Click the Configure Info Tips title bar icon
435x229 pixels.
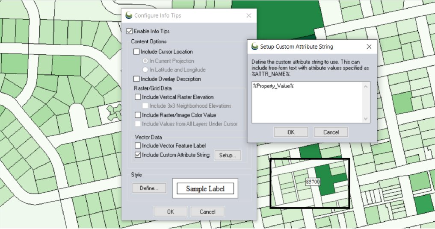click(x=129, y=15)
